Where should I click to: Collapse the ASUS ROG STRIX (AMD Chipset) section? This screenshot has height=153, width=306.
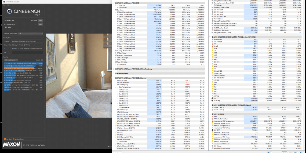pyautogui.click(x=210, y=105)
